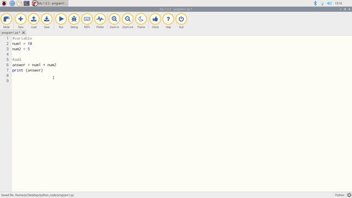Click the volume tray icon
Screen dimensions: 352x198
[x=329, y=3]
